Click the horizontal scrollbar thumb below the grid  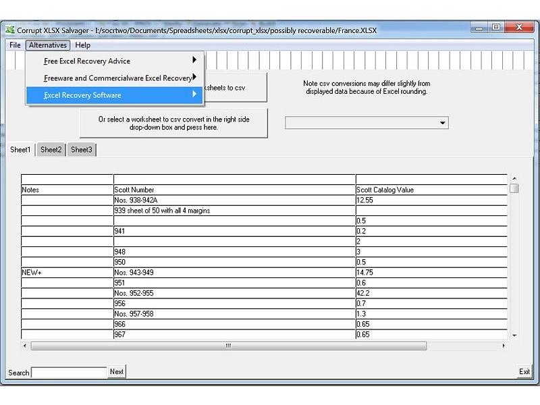[x=227, y=346]
